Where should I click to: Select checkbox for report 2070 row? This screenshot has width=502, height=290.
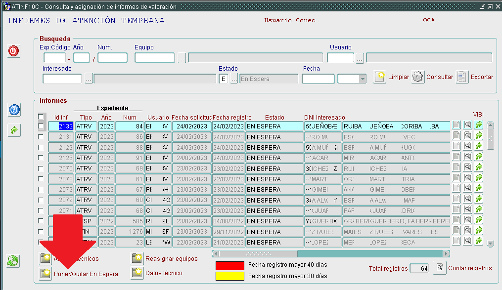point(41,168)
